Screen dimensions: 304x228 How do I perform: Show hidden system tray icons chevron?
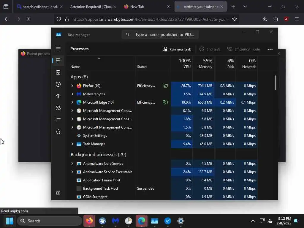coord(253,221)
